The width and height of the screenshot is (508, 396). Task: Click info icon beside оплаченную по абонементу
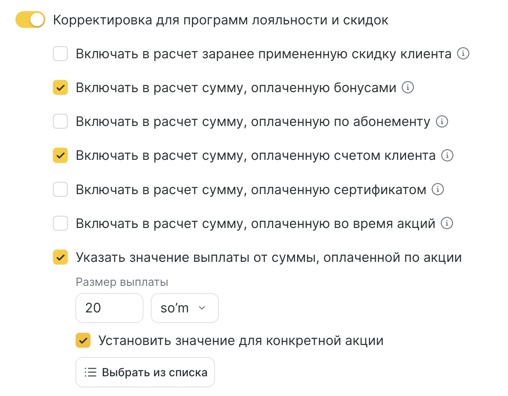click(x=442, y=122)
